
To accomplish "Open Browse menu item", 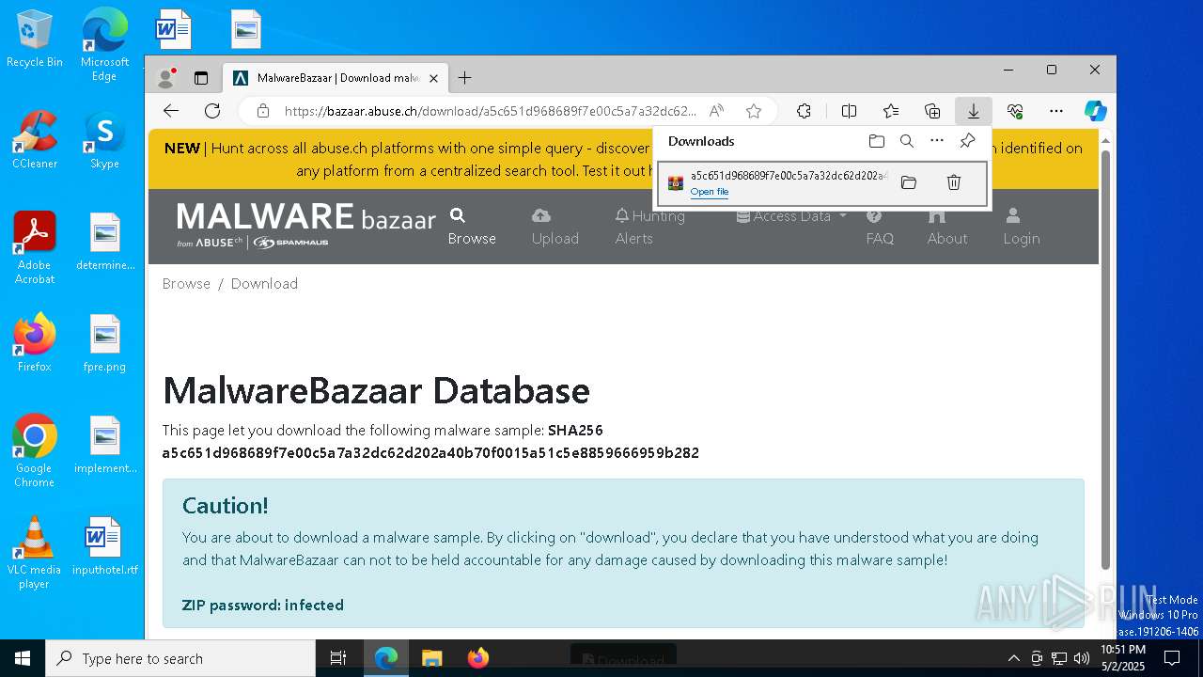I will click(472, 227).
